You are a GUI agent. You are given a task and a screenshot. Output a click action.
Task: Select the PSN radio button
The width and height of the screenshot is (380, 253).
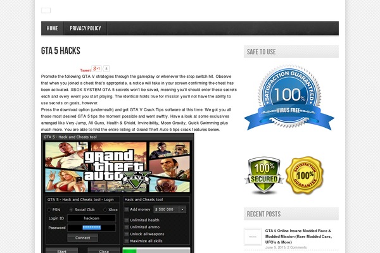49,209
